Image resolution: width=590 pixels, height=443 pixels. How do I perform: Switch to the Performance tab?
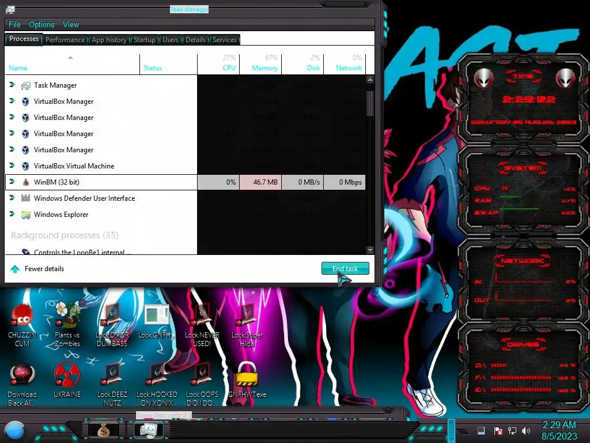point(65,40)
